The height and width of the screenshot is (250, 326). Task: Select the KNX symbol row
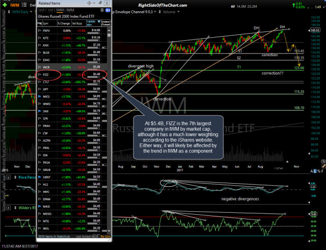click(72, 45)
